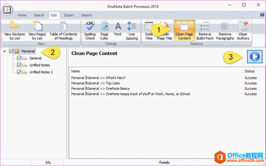Click the 0% progress indicator

point(48,163)
